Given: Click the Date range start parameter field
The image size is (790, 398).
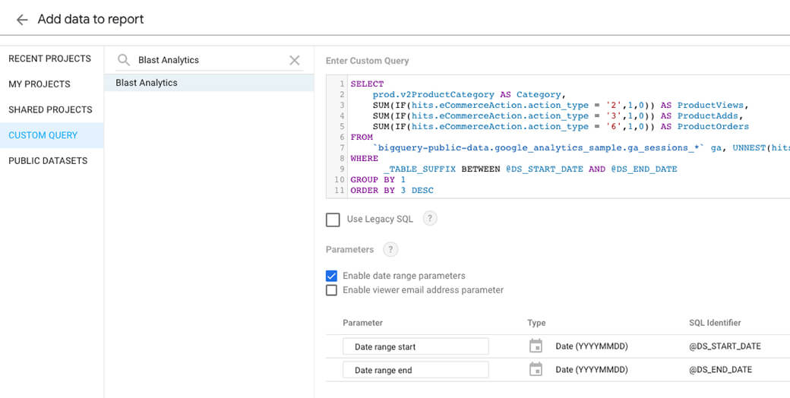Looking at the screenshot, I should pyautogui.click(x=416, y=346).
